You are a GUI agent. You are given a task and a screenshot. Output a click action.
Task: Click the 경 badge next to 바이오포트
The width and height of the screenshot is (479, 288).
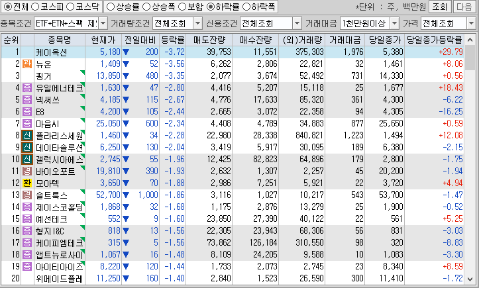coord(27,171)
